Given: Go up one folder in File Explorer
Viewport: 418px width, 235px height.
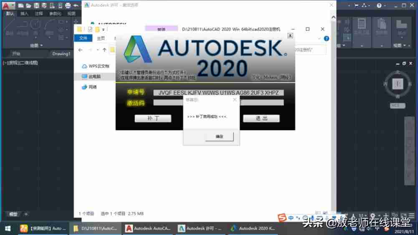Looking at the screenshot, I should pos(104,50).
